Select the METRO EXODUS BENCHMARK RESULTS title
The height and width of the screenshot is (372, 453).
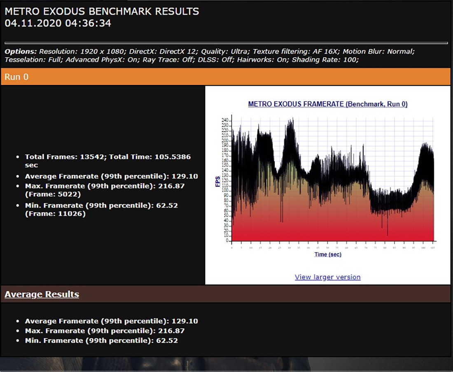[x=102, y=11]
